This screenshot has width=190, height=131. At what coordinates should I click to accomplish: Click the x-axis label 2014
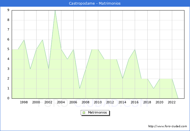[x=122, y=102]
